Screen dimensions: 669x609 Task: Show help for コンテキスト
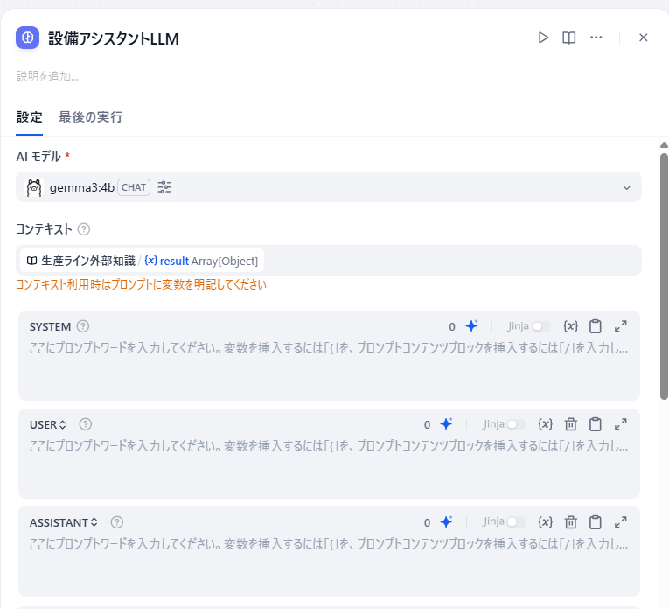click(x=84, y=229)
